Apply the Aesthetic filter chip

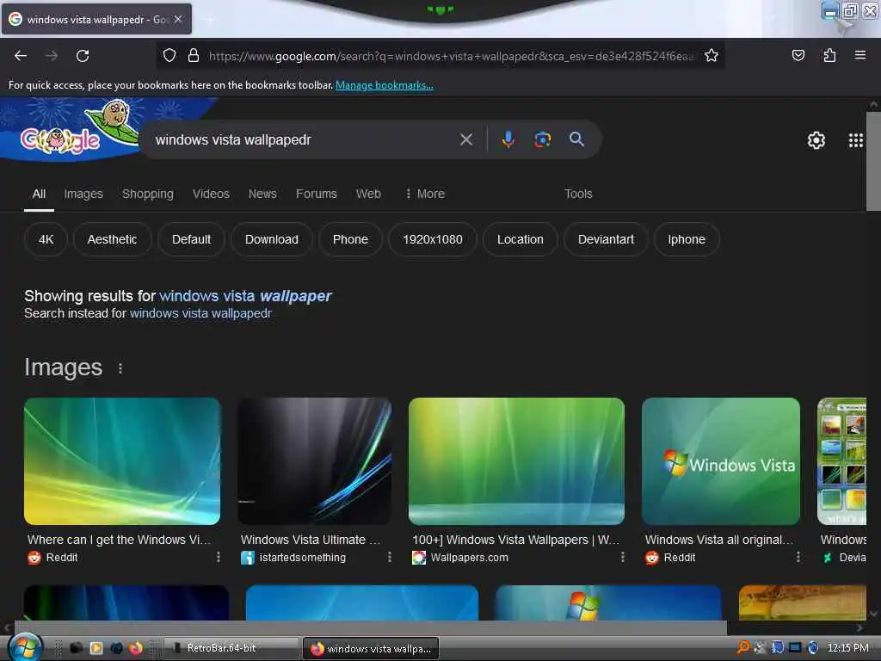[113, 239]
